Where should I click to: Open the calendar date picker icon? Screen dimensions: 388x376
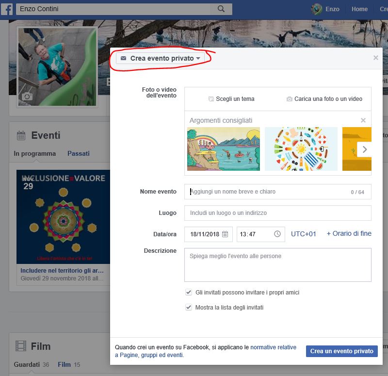pos(225,234)
